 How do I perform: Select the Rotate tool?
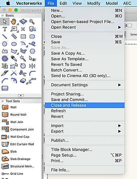pyautogui.click(x=23, y=66)
